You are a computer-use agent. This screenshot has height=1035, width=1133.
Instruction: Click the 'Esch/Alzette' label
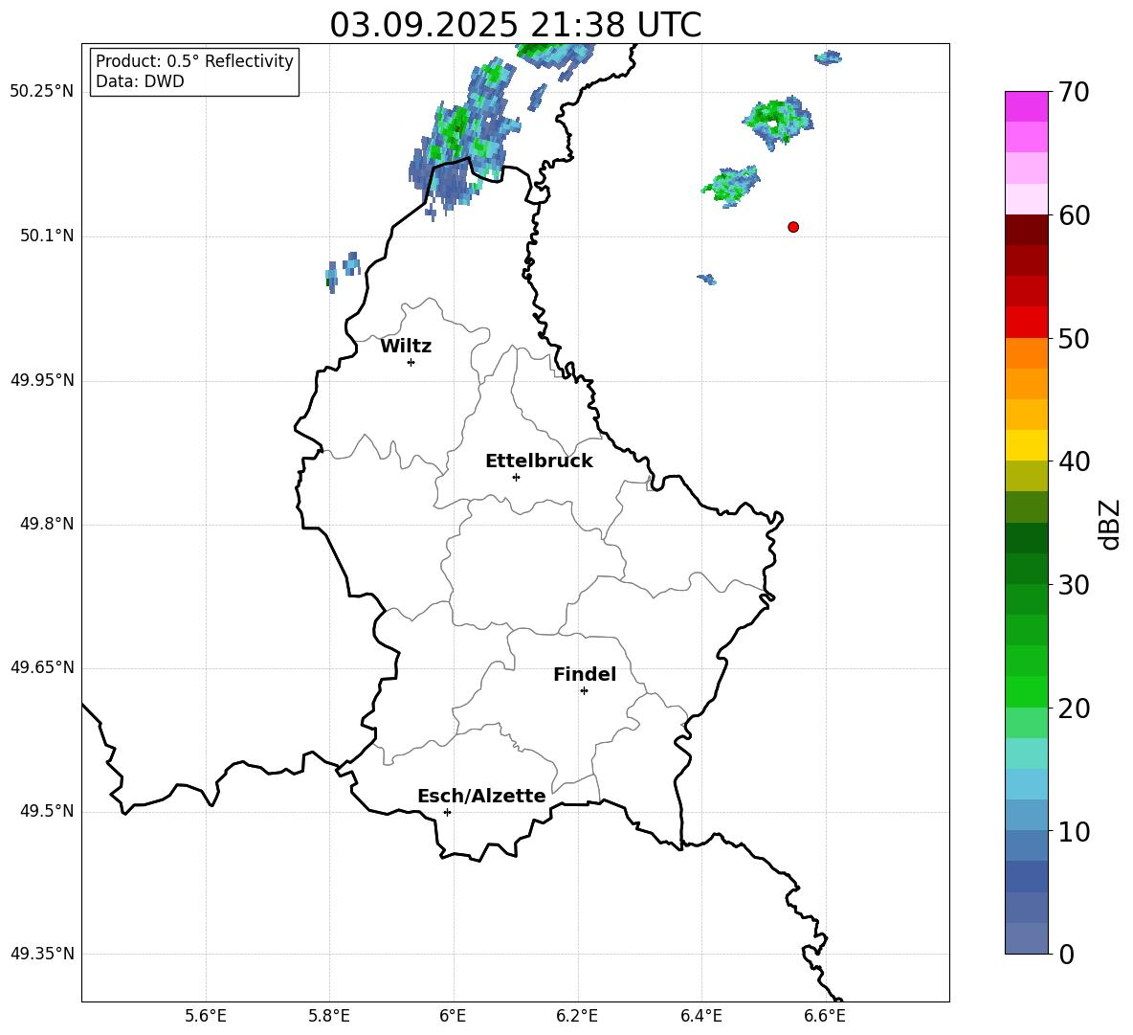tap(481, 796)
